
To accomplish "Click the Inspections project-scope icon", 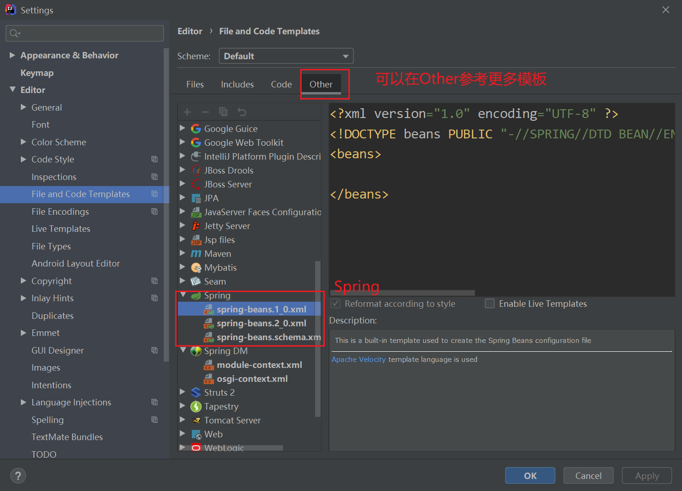I will [155, 177].
